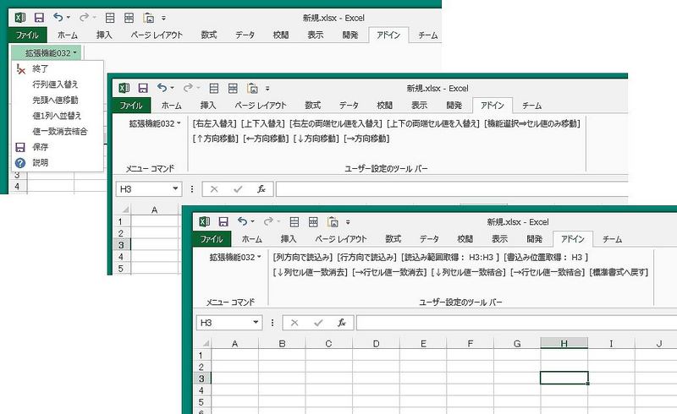This screenshot has height=414, width=677.
Task: Click the Excel logo icon of the middle window
Action: (124, 87)
